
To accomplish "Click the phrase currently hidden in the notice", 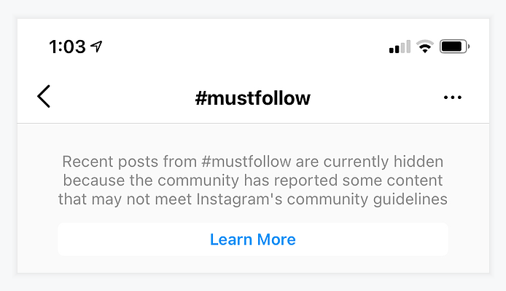I will [384, 162].
